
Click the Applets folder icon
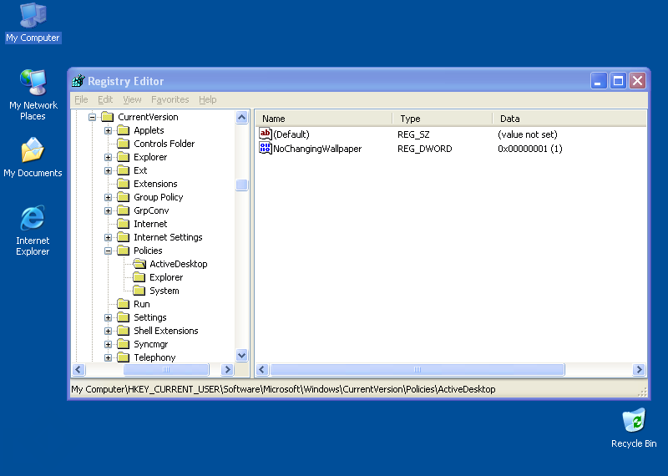123,130
